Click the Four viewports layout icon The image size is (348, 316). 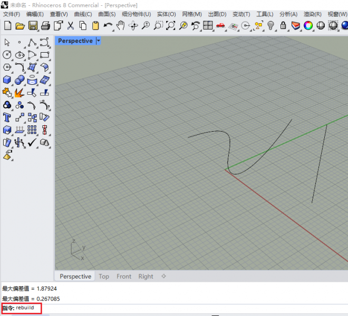(x=208, y=25)
